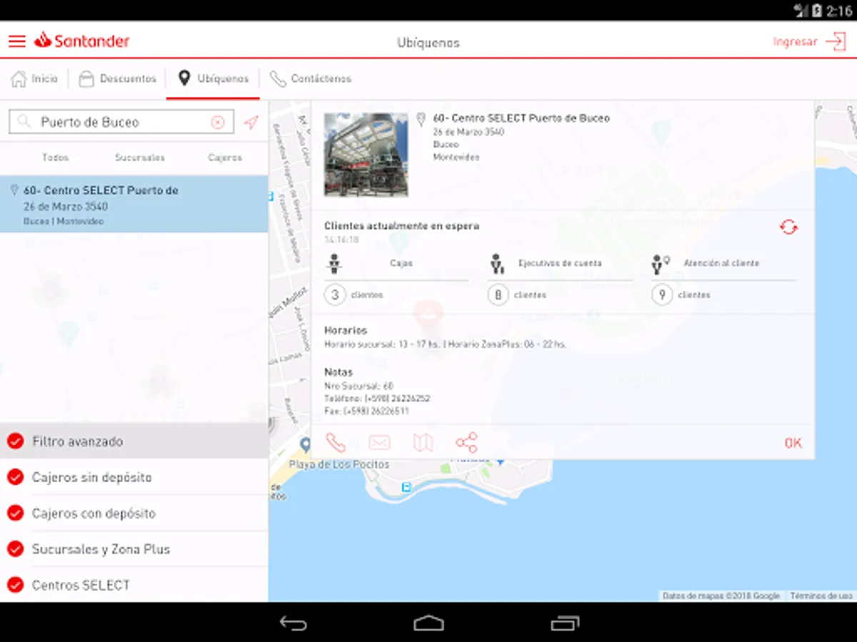The width and height of the screenshot is (857, 642).
Task: Click the magnifier search icon
Action: point(25,122)
